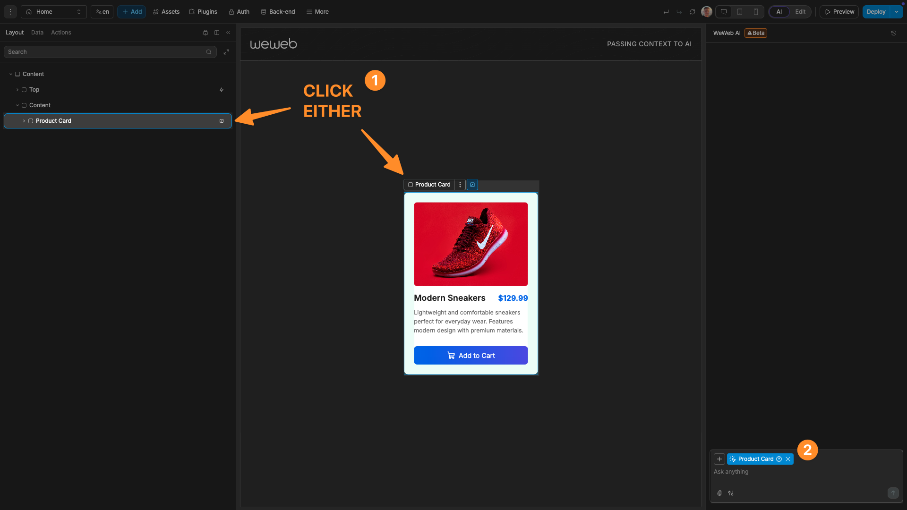907x510 pixels.
Task: Click the undo arrow icon
Action: pos(666,12)
